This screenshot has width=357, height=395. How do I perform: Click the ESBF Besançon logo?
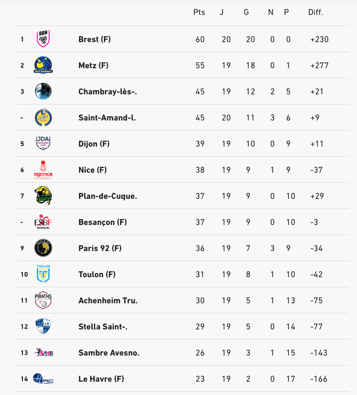pyautogui.click(x=43, y=222)
